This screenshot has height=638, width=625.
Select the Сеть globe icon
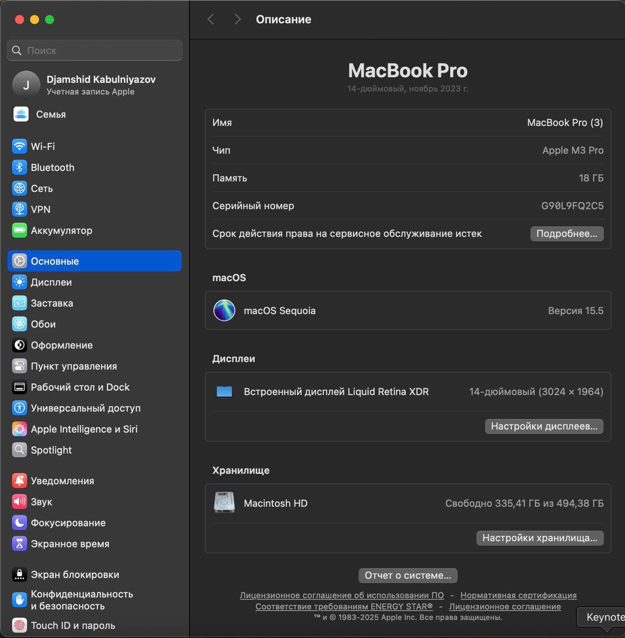pyautogui.click(x=19, y=188)
